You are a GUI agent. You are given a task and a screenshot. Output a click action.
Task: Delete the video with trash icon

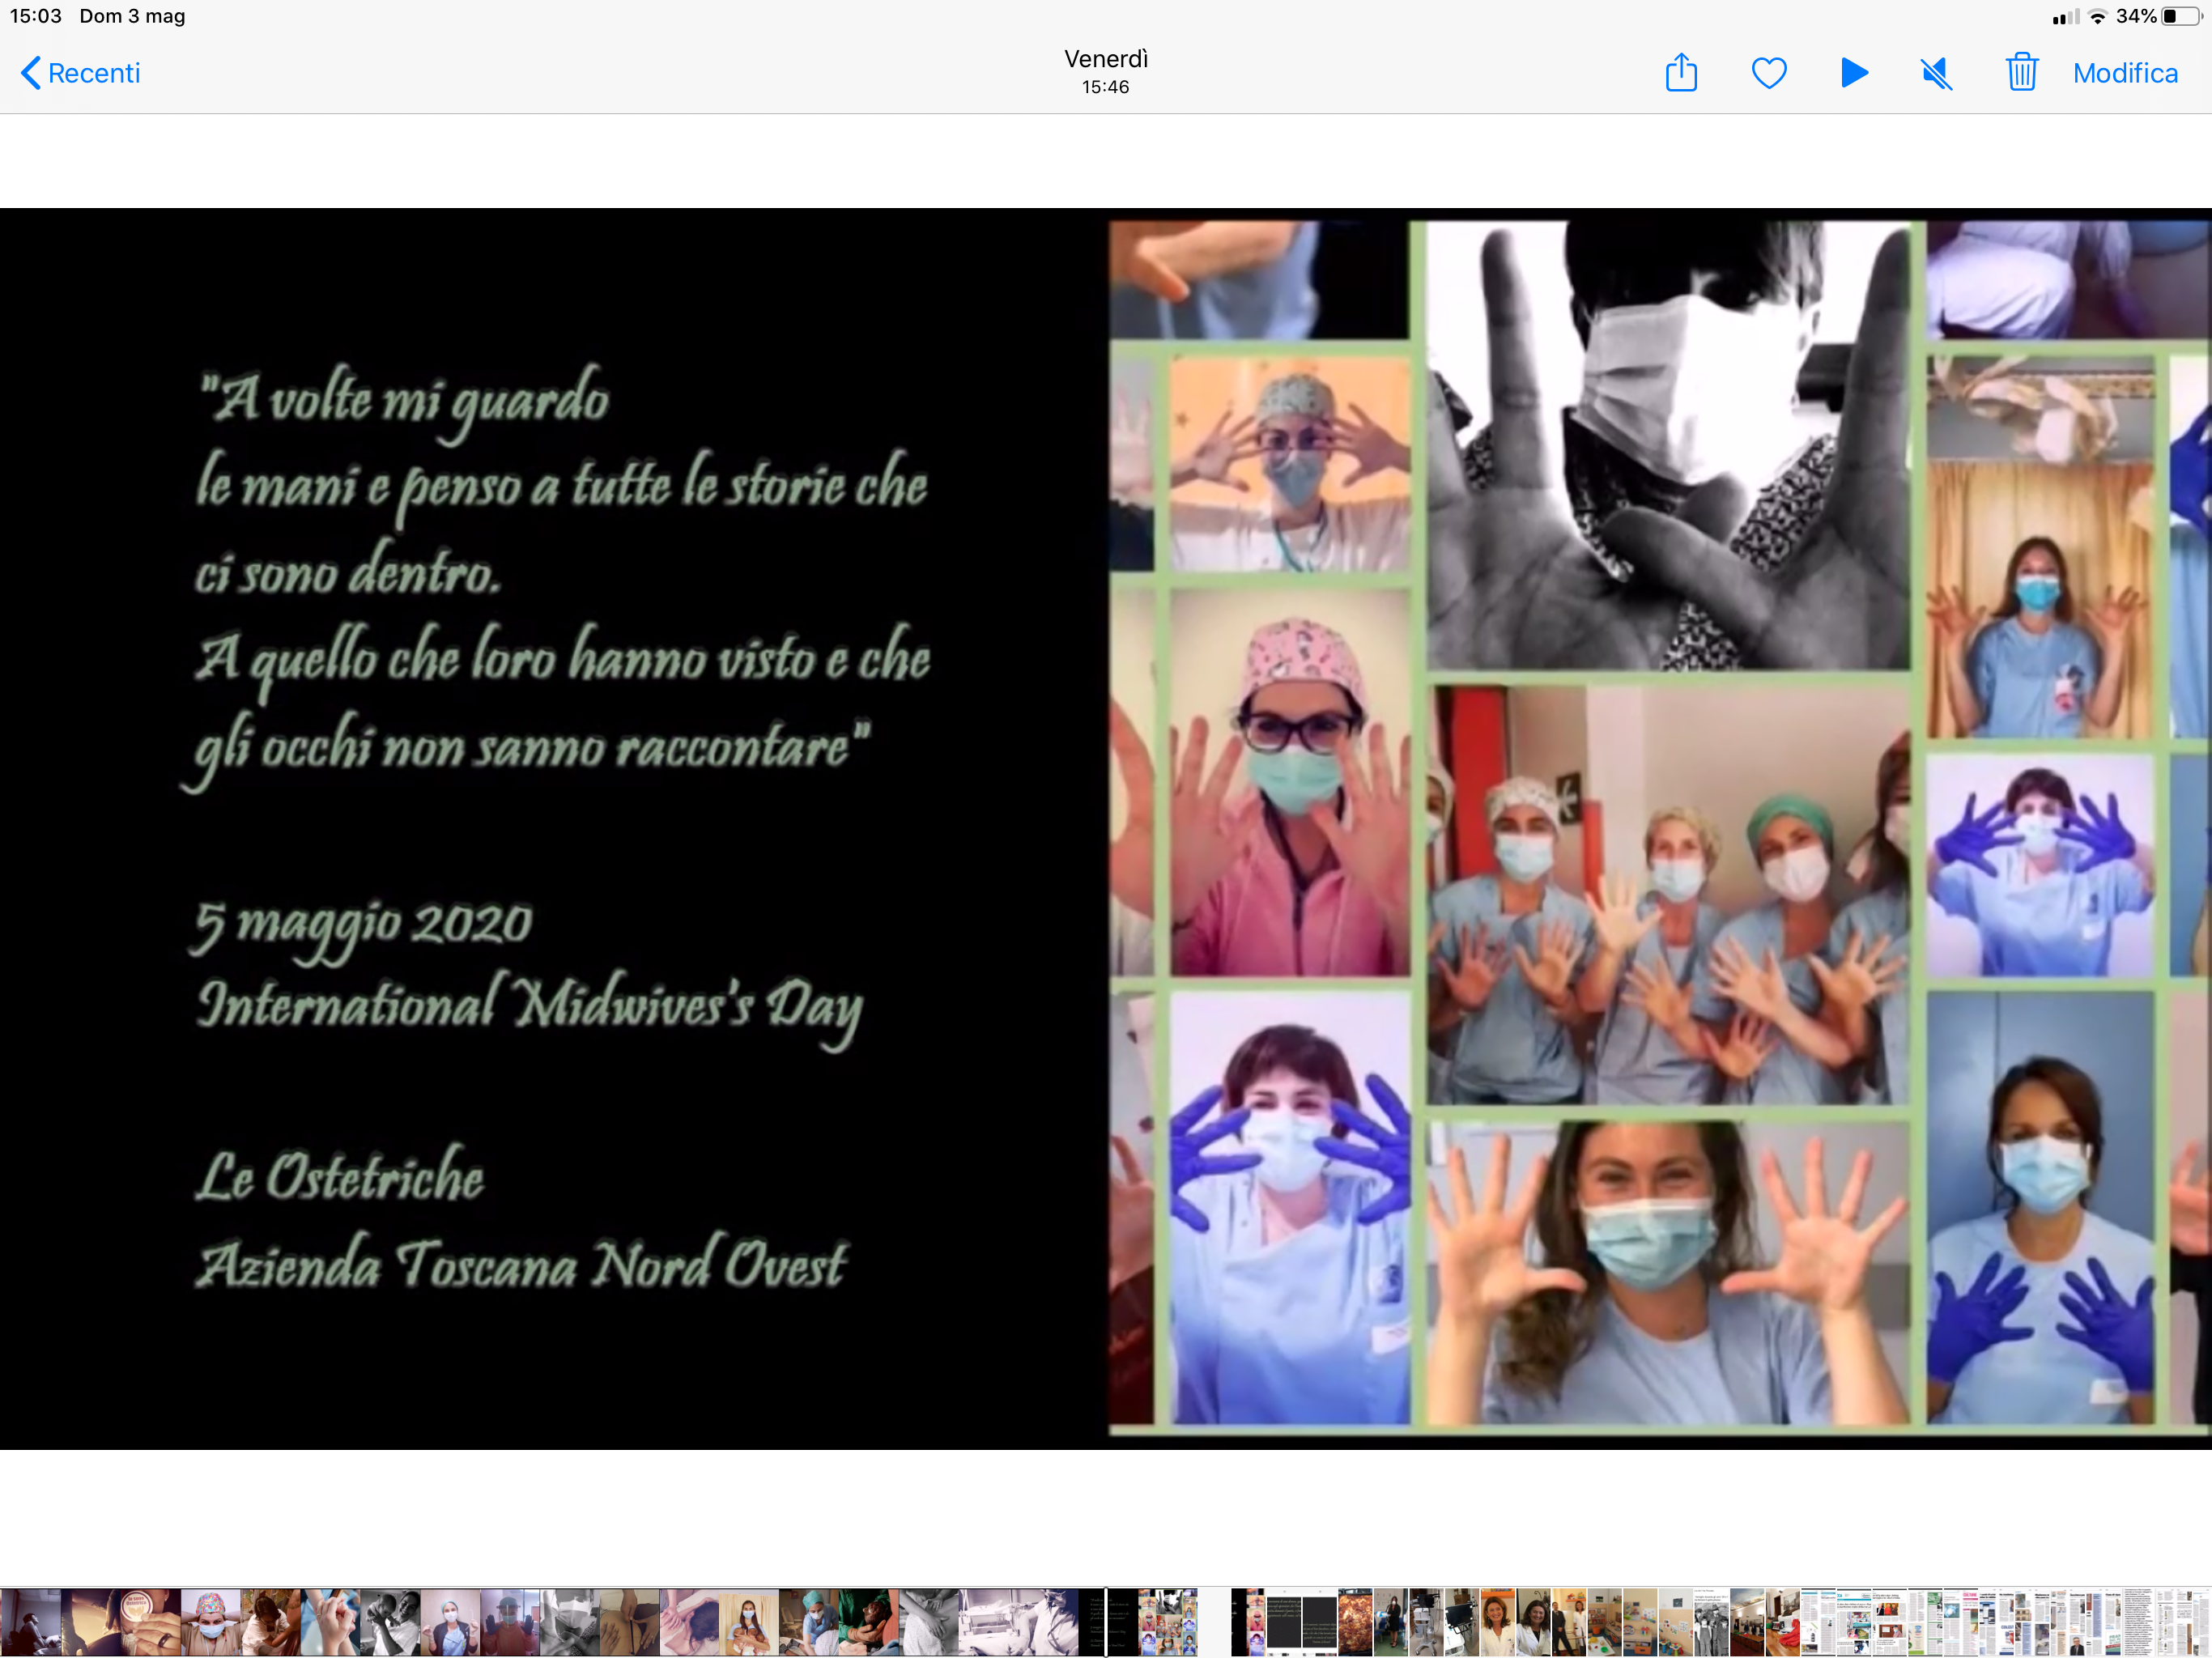coord(2021,73)
